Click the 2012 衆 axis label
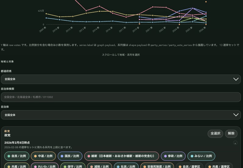243x168 pixels. (69, 29)
